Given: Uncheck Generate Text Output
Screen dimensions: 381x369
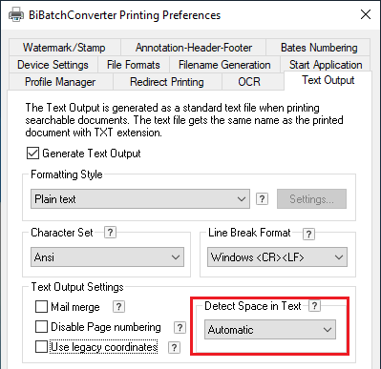Looking at the screenshot, I should pos(33,154).
